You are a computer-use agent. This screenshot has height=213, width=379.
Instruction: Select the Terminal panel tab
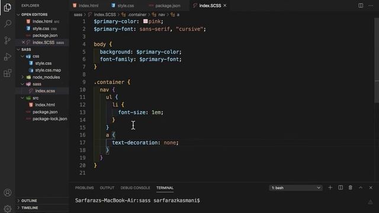tap(165, 188)
